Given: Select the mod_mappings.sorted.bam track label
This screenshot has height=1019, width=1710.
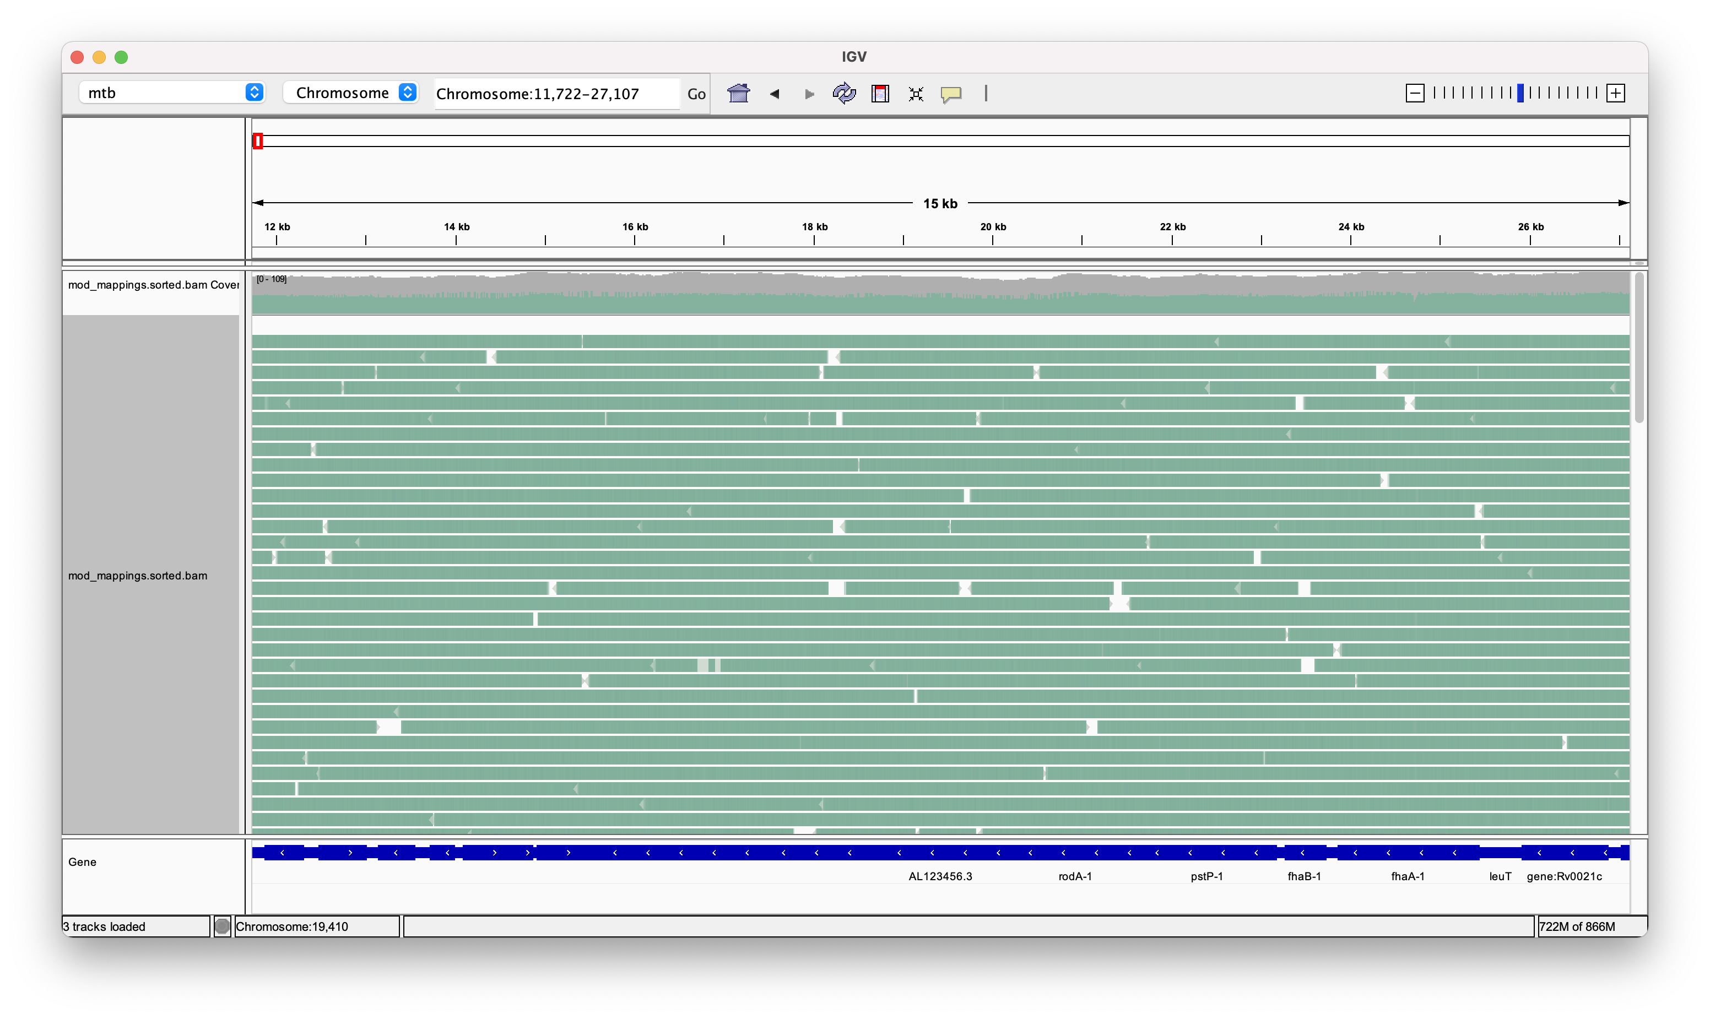Looking at the screenshot, I should [x=138, y=576].
